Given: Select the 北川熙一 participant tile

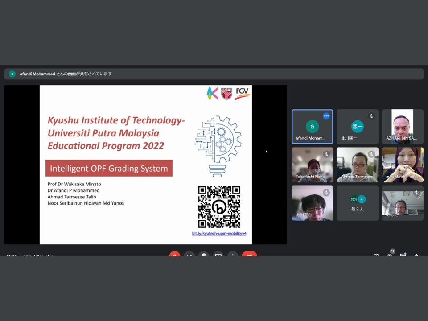Looking at the screenshot, I should coord(357,126).
